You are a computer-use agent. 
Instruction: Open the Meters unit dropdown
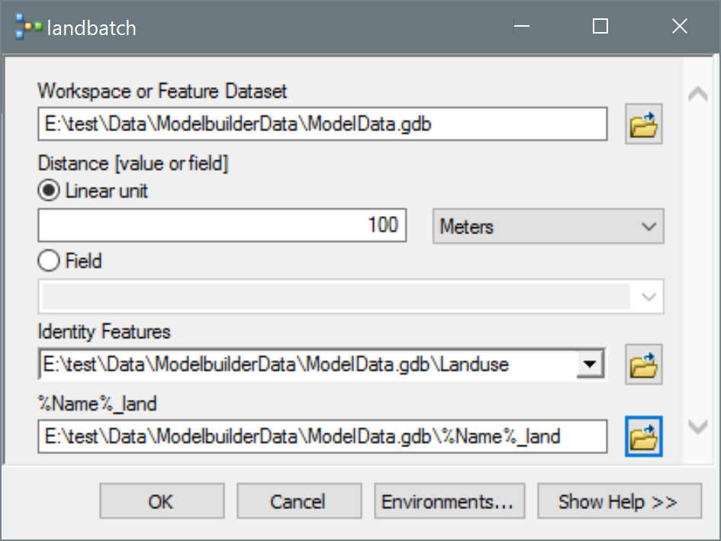coord(548,227)
